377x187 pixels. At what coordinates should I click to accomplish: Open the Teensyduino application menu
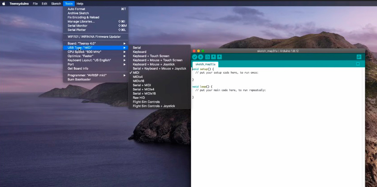19,4
